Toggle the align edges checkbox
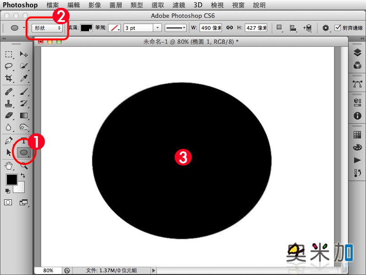This screenshot has width=366, height=275. (x=338, y=27)
